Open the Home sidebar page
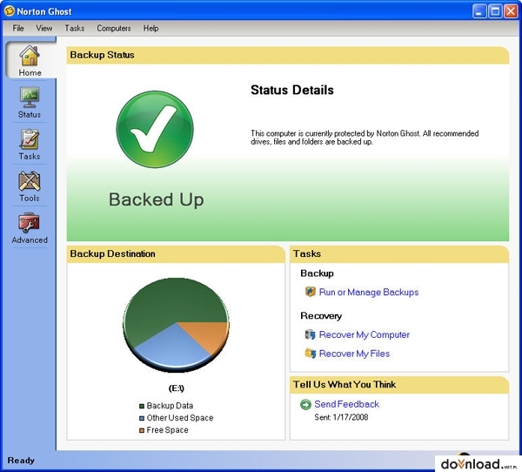The width and height of the screenshot is (522, 472). pyautogui.click(x=30, y=60)
